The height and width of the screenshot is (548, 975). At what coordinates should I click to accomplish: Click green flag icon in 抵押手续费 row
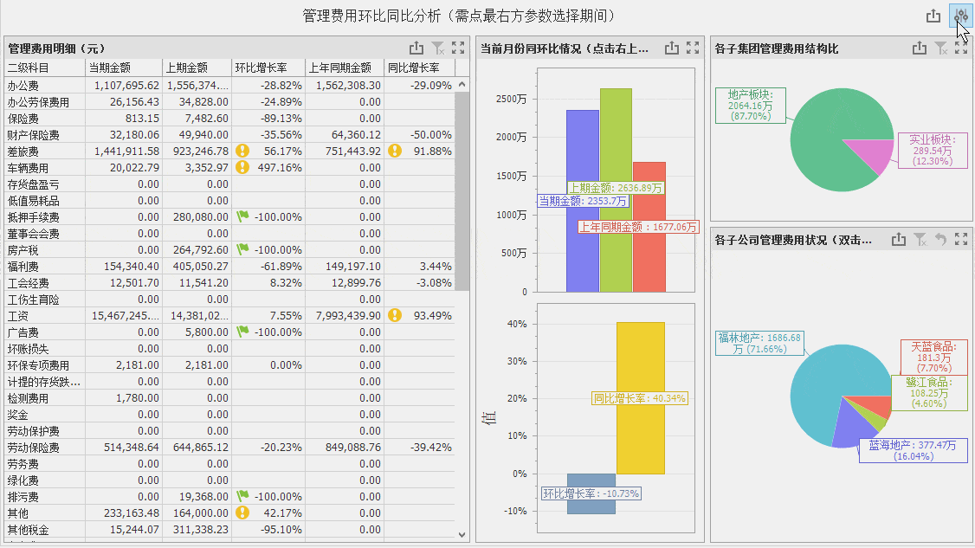click(242, 216)
